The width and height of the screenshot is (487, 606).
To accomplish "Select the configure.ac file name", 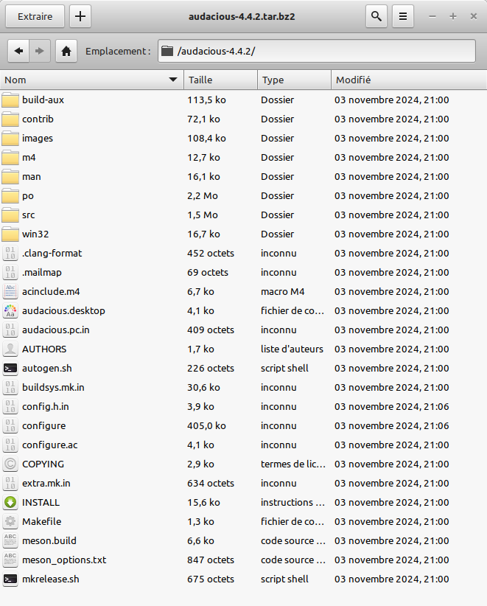I will 49,445.
